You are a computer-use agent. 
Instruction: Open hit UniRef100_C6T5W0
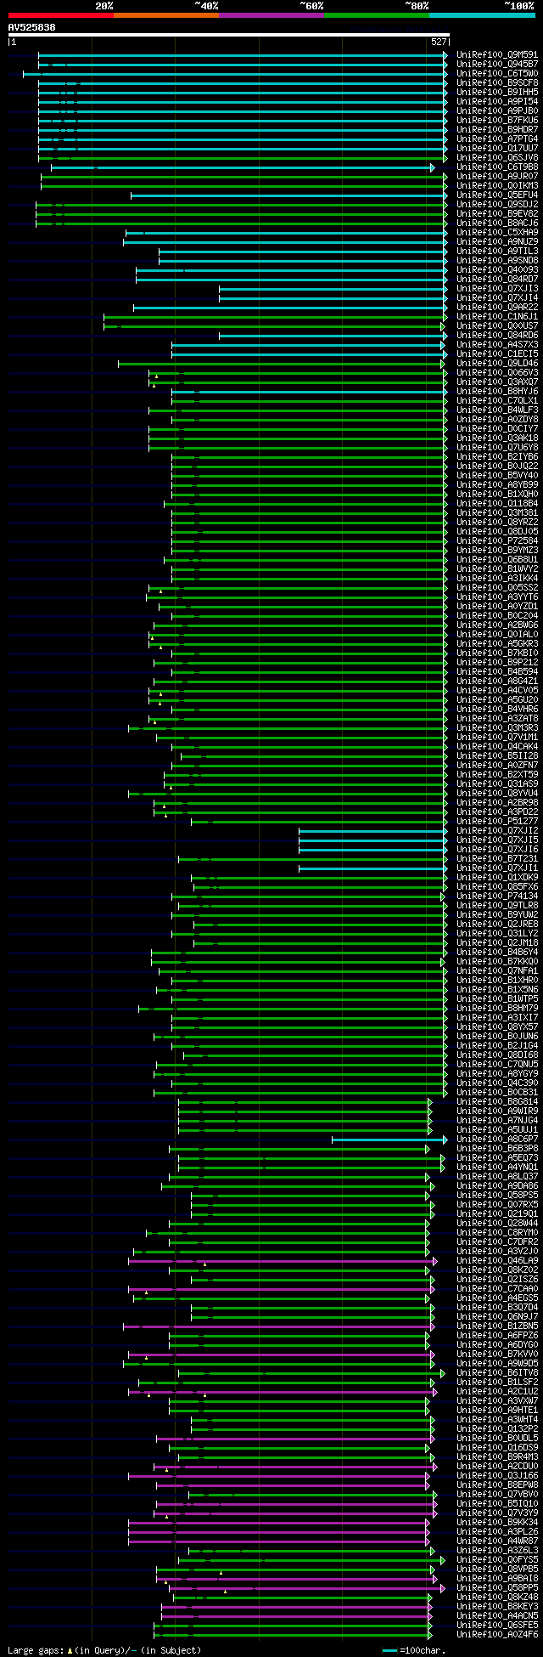click(x=497, y=73)
